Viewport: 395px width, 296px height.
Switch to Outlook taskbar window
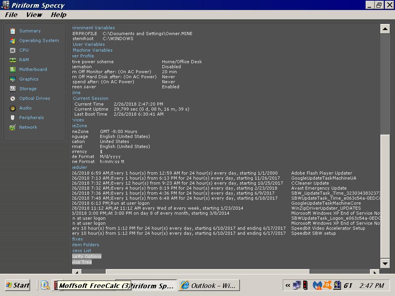coord(209,286)
